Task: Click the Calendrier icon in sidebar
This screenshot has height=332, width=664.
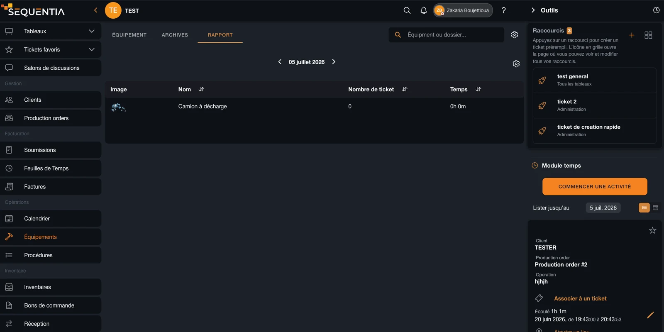Action: [9, 218]
